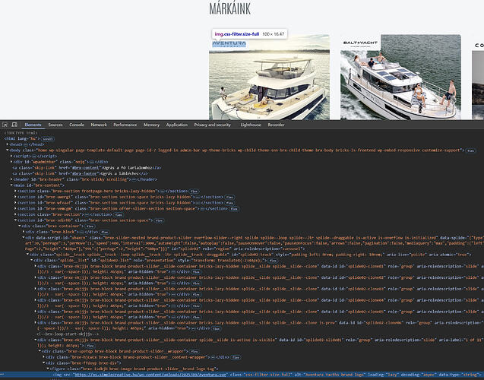484x380 pixels.
Task: Switch to the Console tab
Action: [x=77, y=124]
